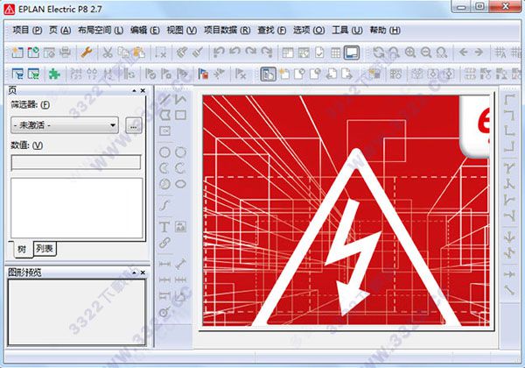The width and height of the screenshot is (525, 368).
Task: Select the line drawing tool
Action: point(164,99)
